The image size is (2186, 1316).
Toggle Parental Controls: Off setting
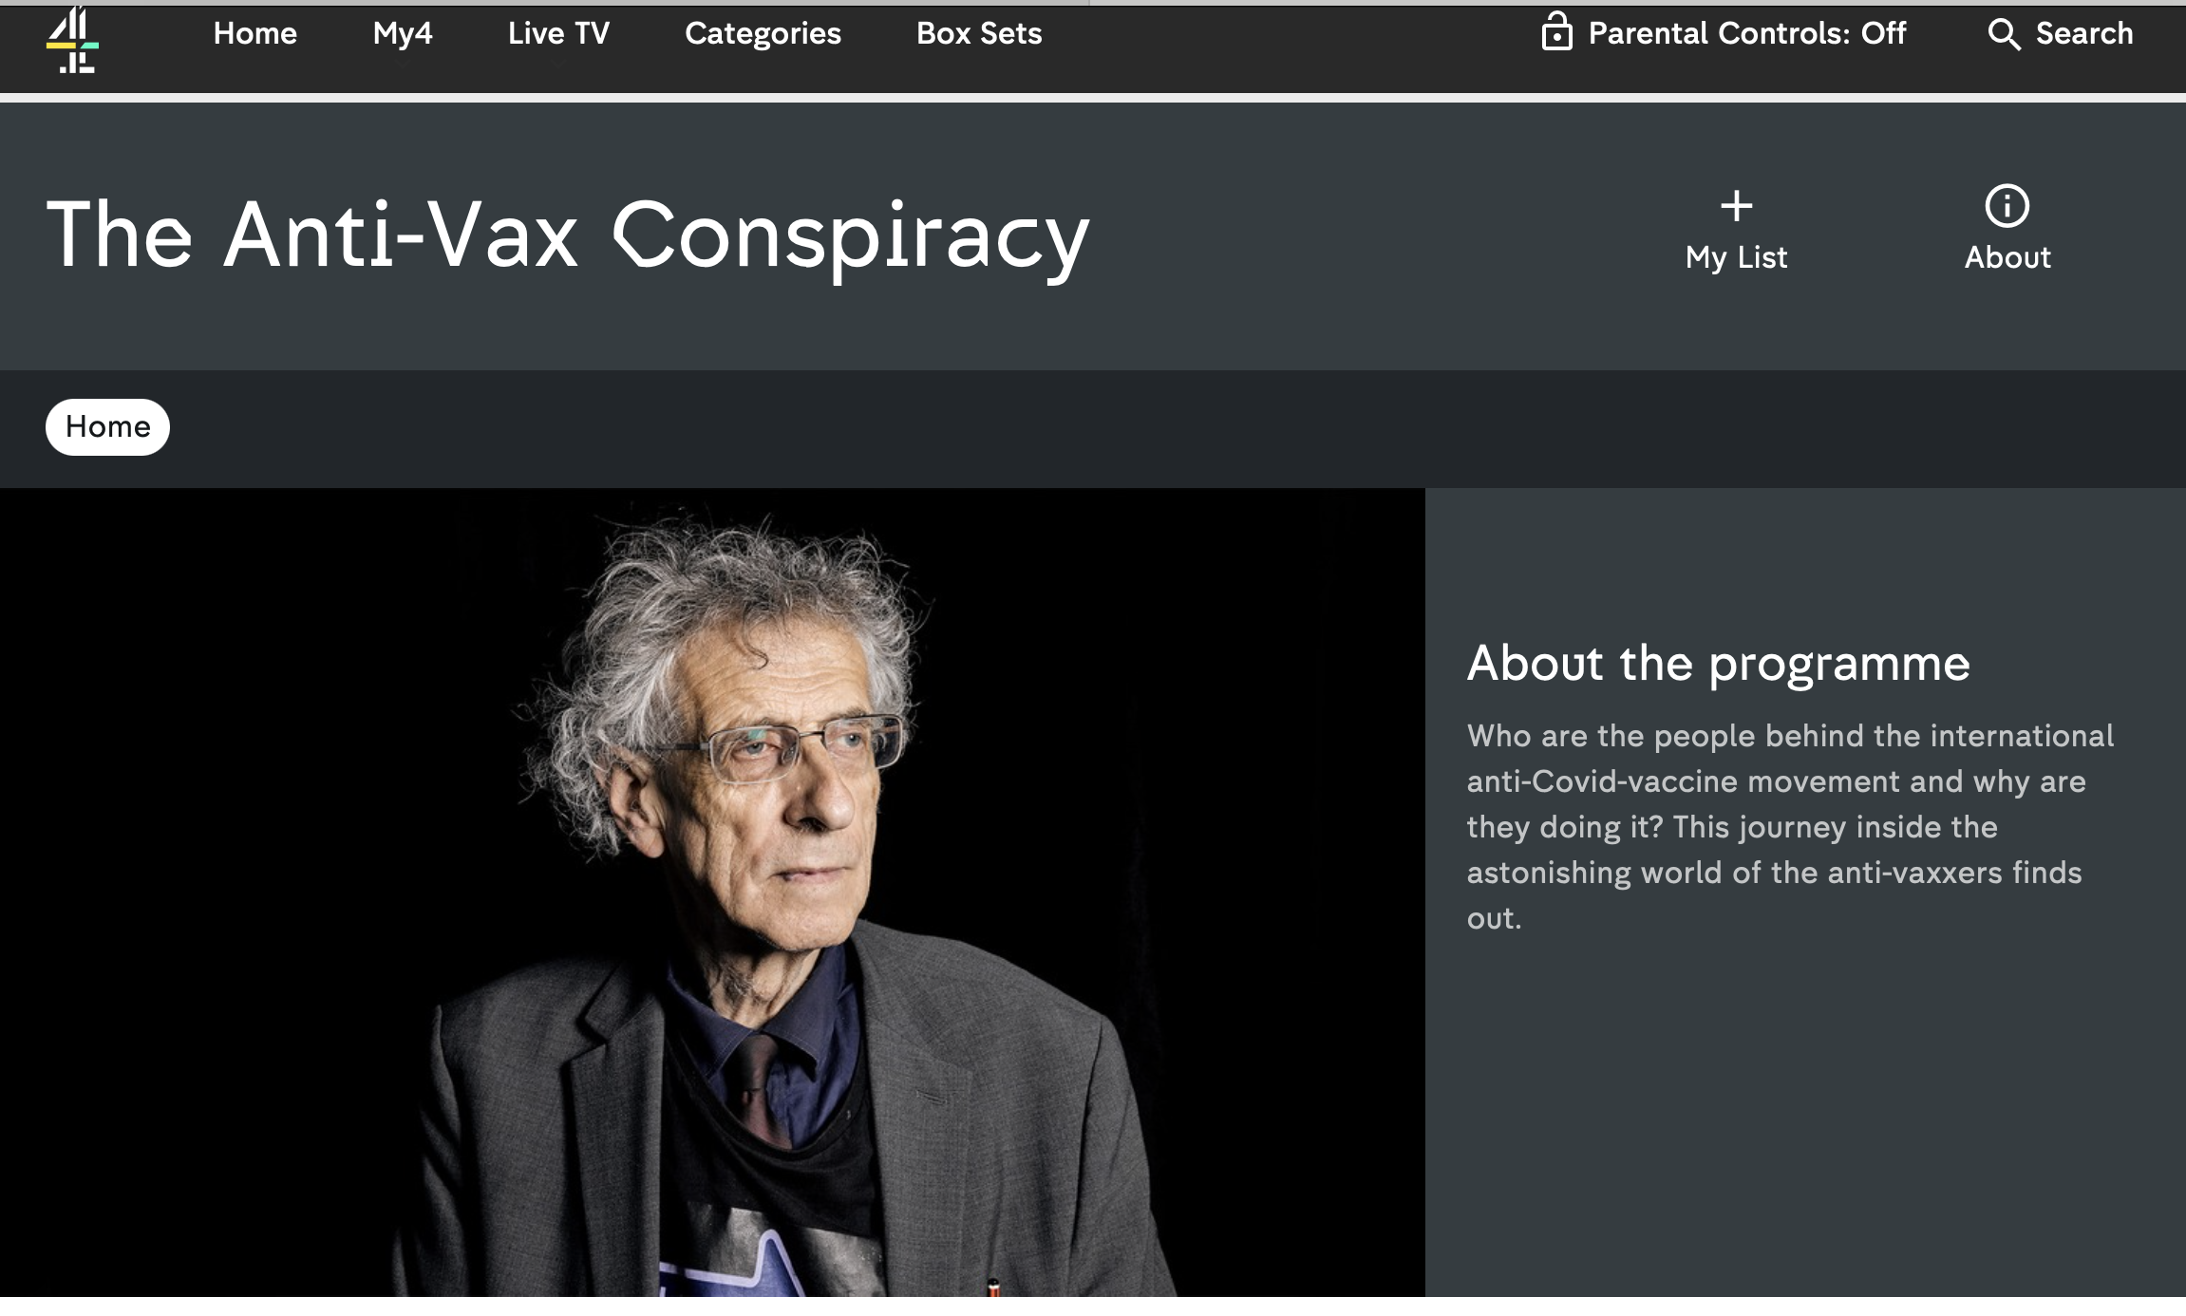click(x=1723, y=33)
